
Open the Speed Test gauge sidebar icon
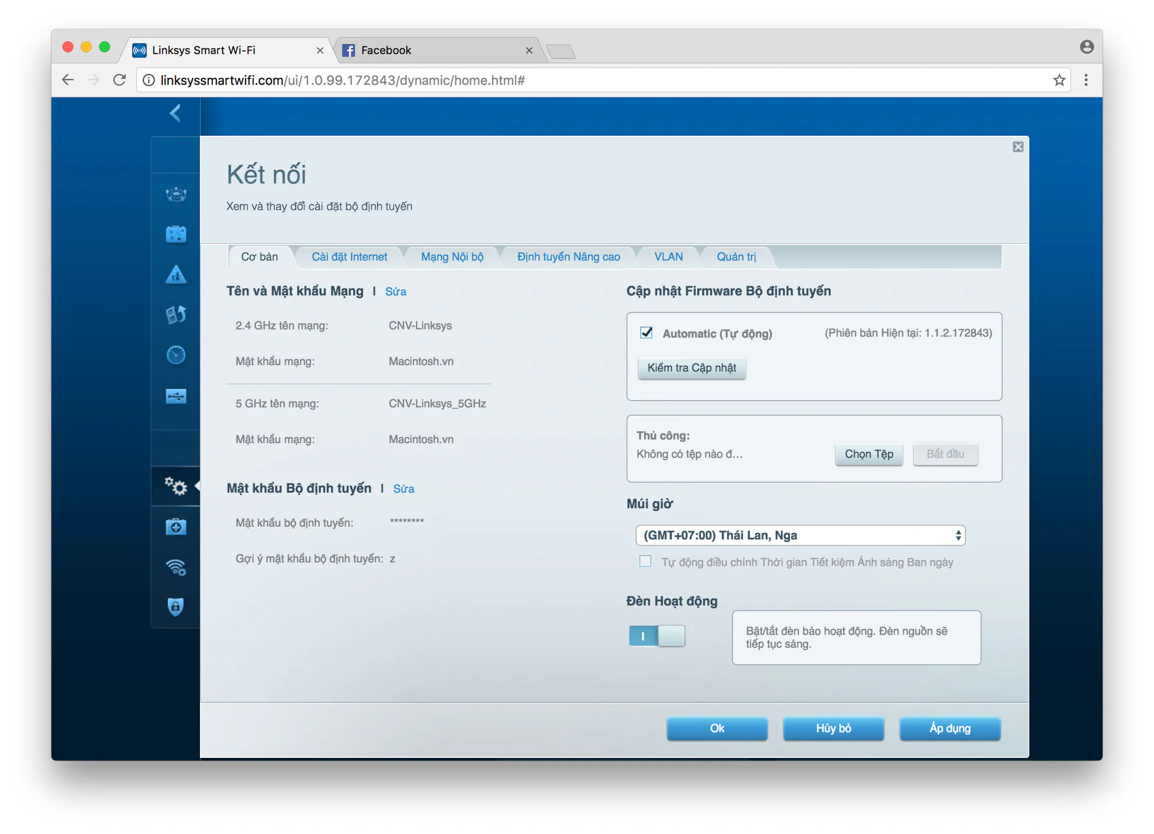[x=176, y=355]
